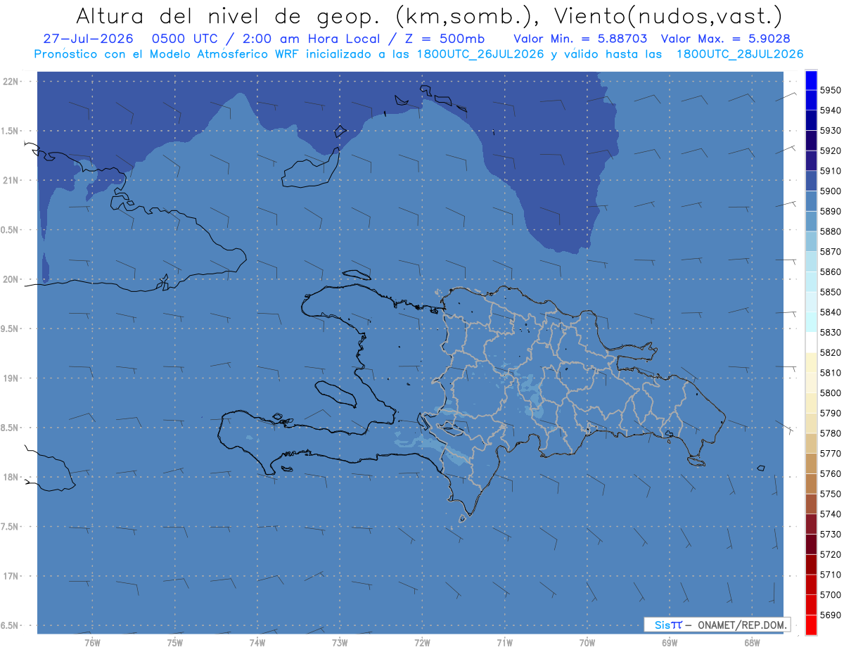Click the '73W' longitude label
844x652 pixels.
pos(340,642)
